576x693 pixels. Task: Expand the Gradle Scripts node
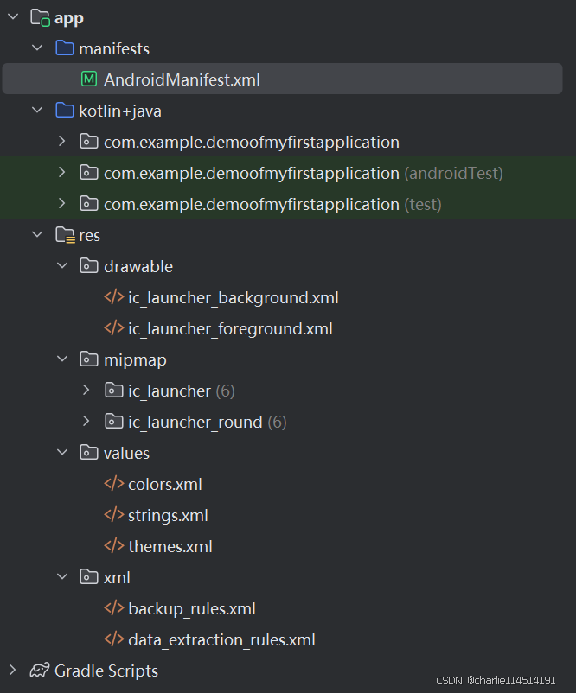click(x=13, y=671)
